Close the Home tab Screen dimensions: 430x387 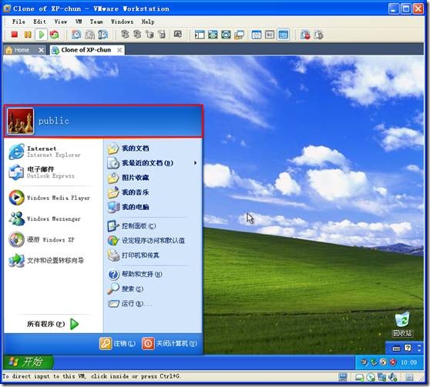pyautogui.click(x=41, y=50)
